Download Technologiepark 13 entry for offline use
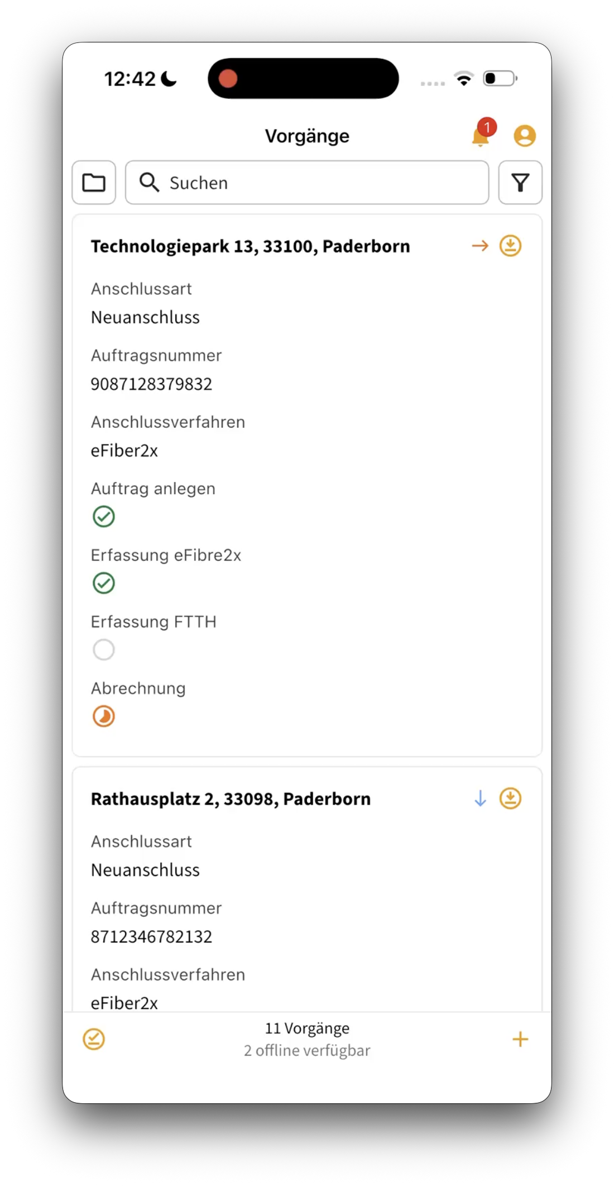Viewport: 614px width, 1186px height. [510, 246]
